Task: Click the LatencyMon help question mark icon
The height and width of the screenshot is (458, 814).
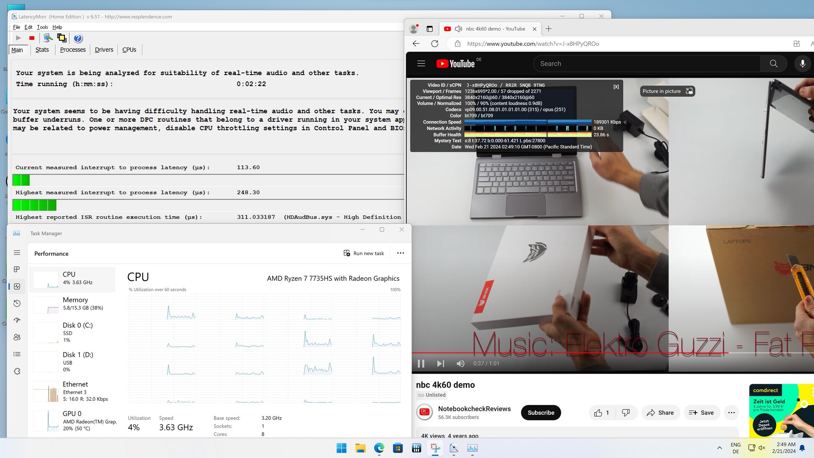Action: point(78,38)
